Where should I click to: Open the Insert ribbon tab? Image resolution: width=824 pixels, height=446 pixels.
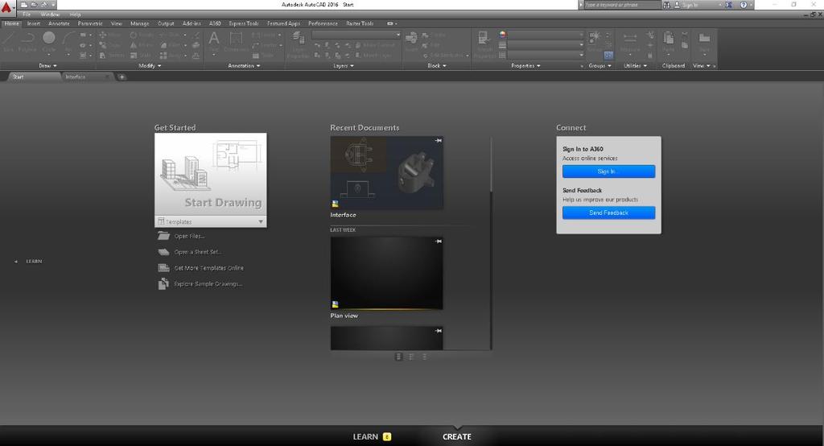click(x=34, y=23)
